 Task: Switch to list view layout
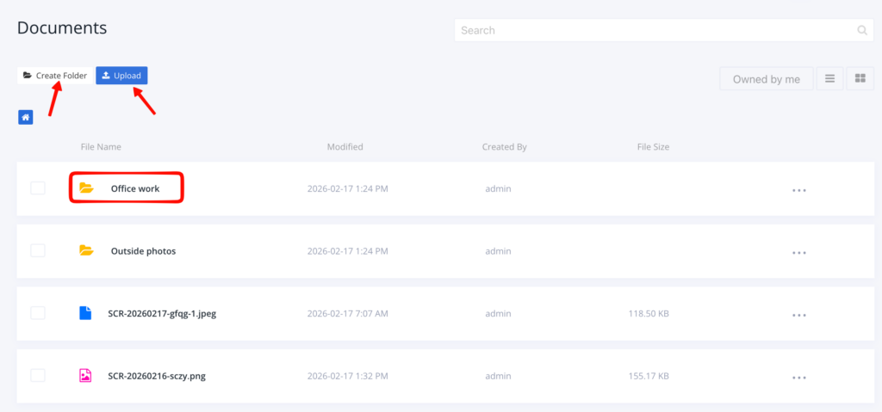pyautogui.click(x=829, y=79)
